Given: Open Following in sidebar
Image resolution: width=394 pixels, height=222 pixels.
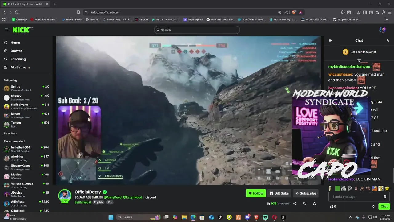Looking at the screenshot, I should tap(18, 59).
